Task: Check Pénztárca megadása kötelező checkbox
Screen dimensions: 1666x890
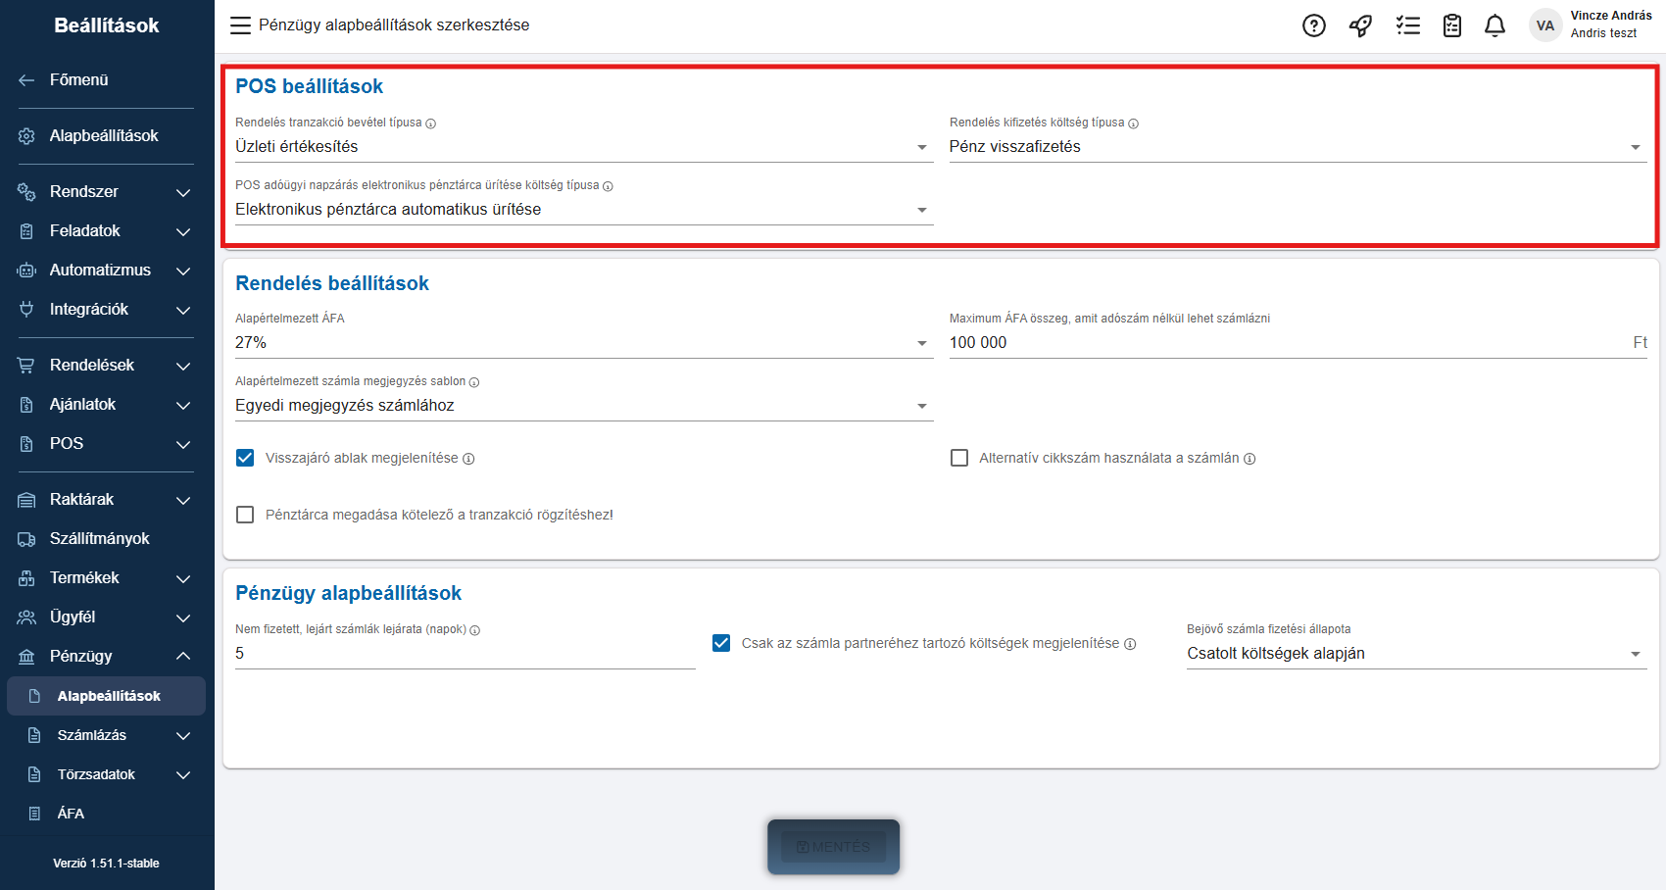Action: [245, 515]
